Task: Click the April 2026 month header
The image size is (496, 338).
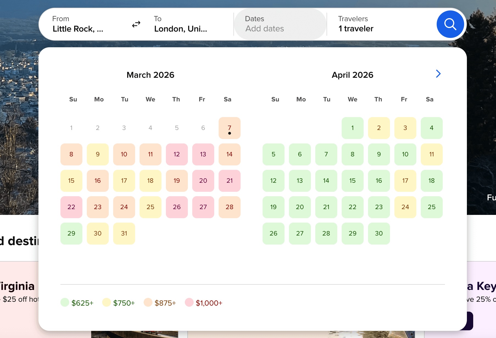Action: click(x=352, y=74)
